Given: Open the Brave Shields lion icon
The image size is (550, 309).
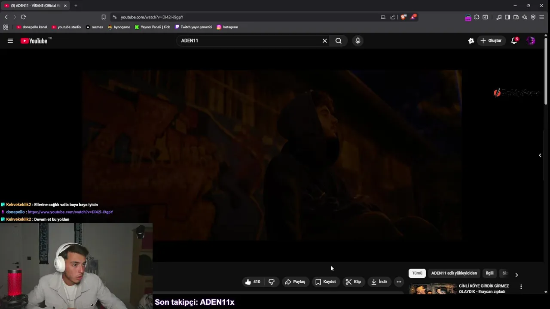Looking at the screenshot, I should pyautogui.click(x=403, y=17).
